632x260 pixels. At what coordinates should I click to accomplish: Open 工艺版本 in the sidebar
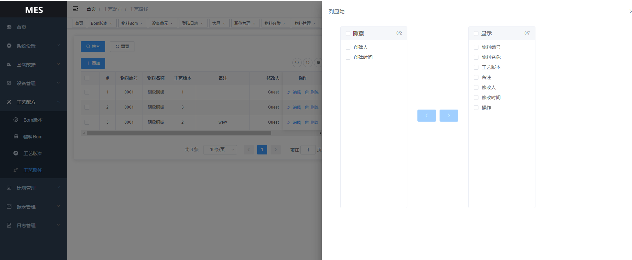pos(34,153)
